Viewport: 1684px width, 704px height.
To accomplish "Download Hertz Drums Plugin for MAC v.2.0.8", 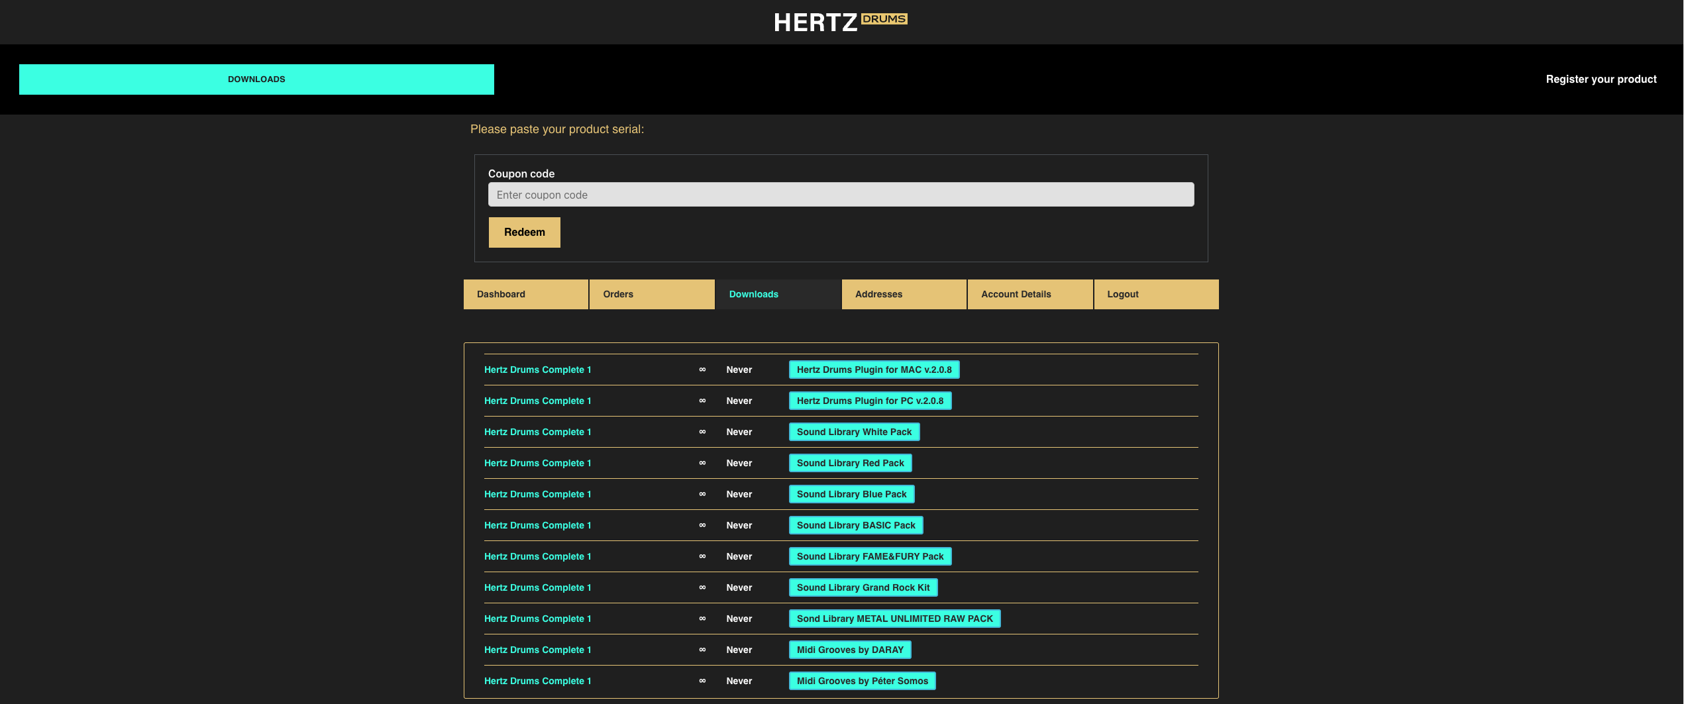I will coord(874,370).
